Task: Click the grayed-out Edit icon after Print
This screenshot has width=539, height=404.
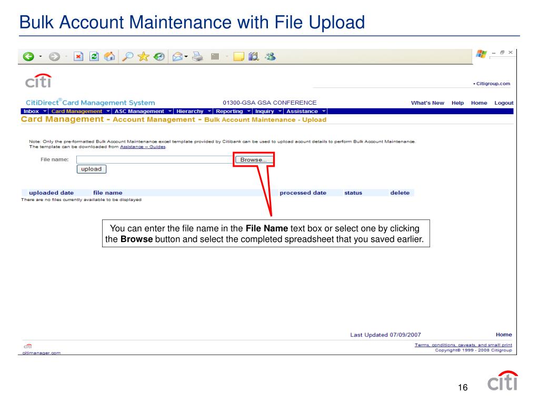Action: (x=215, y=56)
